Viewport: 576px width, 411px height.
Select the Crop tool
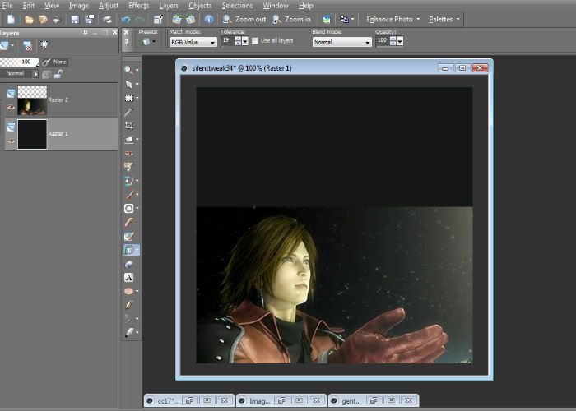pyautogui.click(x=128, y=126)
